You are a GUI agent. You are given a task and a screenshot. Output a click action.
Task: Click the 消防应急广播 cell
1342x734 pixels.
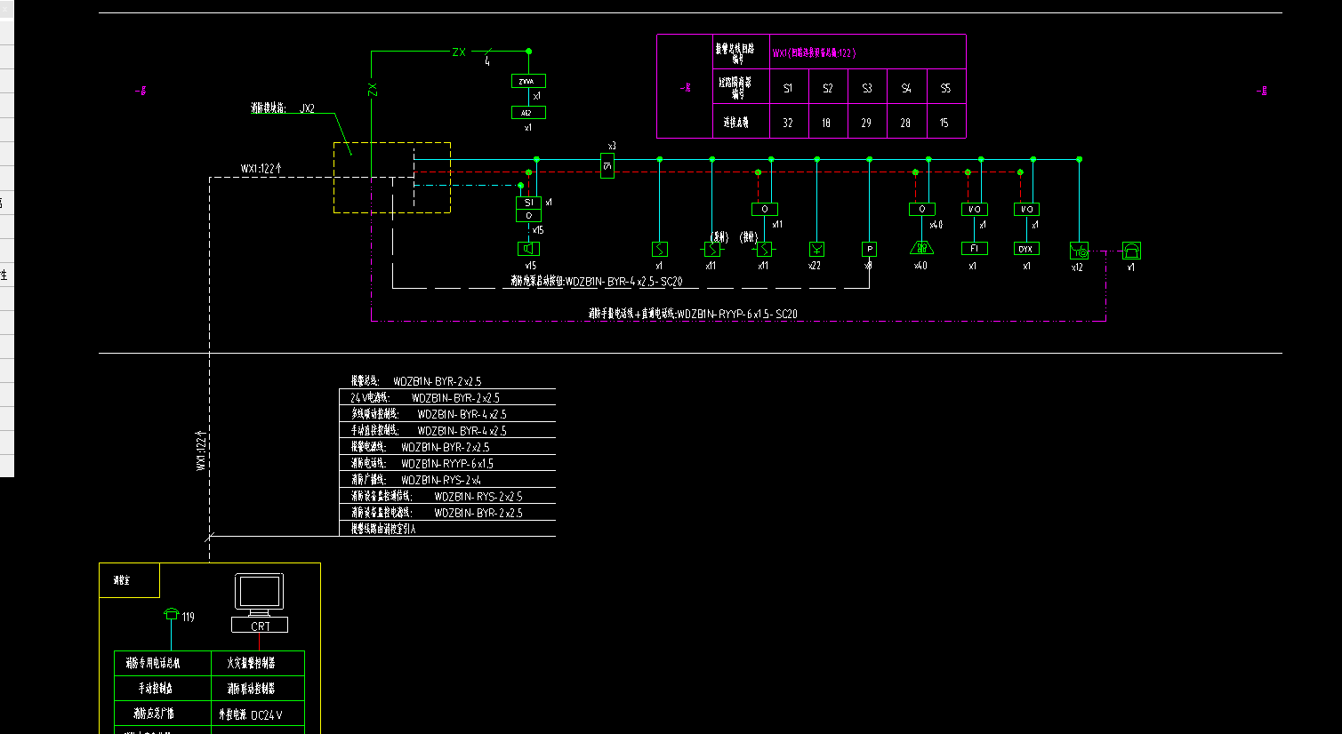(163, 714)
